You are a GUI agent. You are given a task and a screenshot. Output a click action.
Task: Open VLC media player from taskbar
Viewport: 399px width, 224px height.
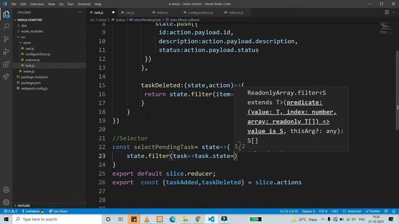[147, 219]
